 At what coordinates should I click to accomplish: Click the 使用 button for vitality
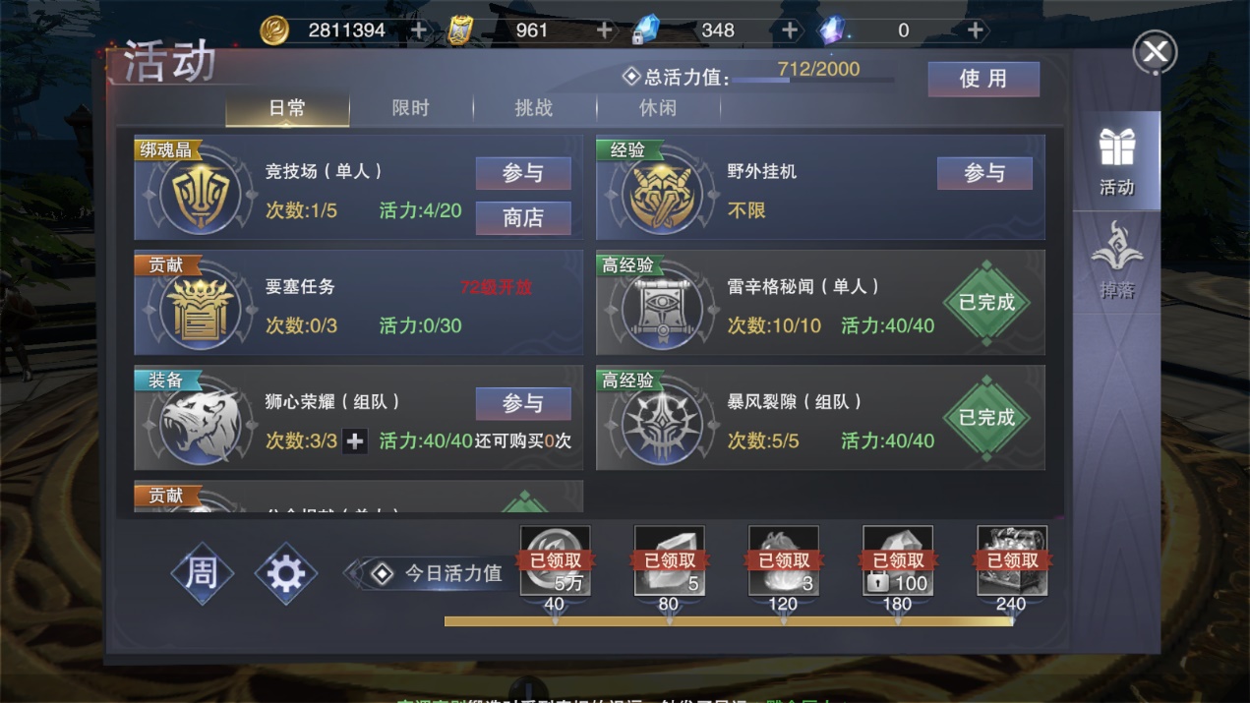pyautogui.click(x=983, y=79)
